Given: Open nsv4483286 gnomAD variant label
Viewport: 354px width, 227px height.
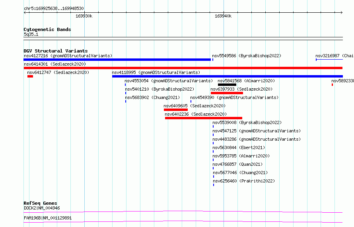Looking at the screenshot, I should pos(257,139).
